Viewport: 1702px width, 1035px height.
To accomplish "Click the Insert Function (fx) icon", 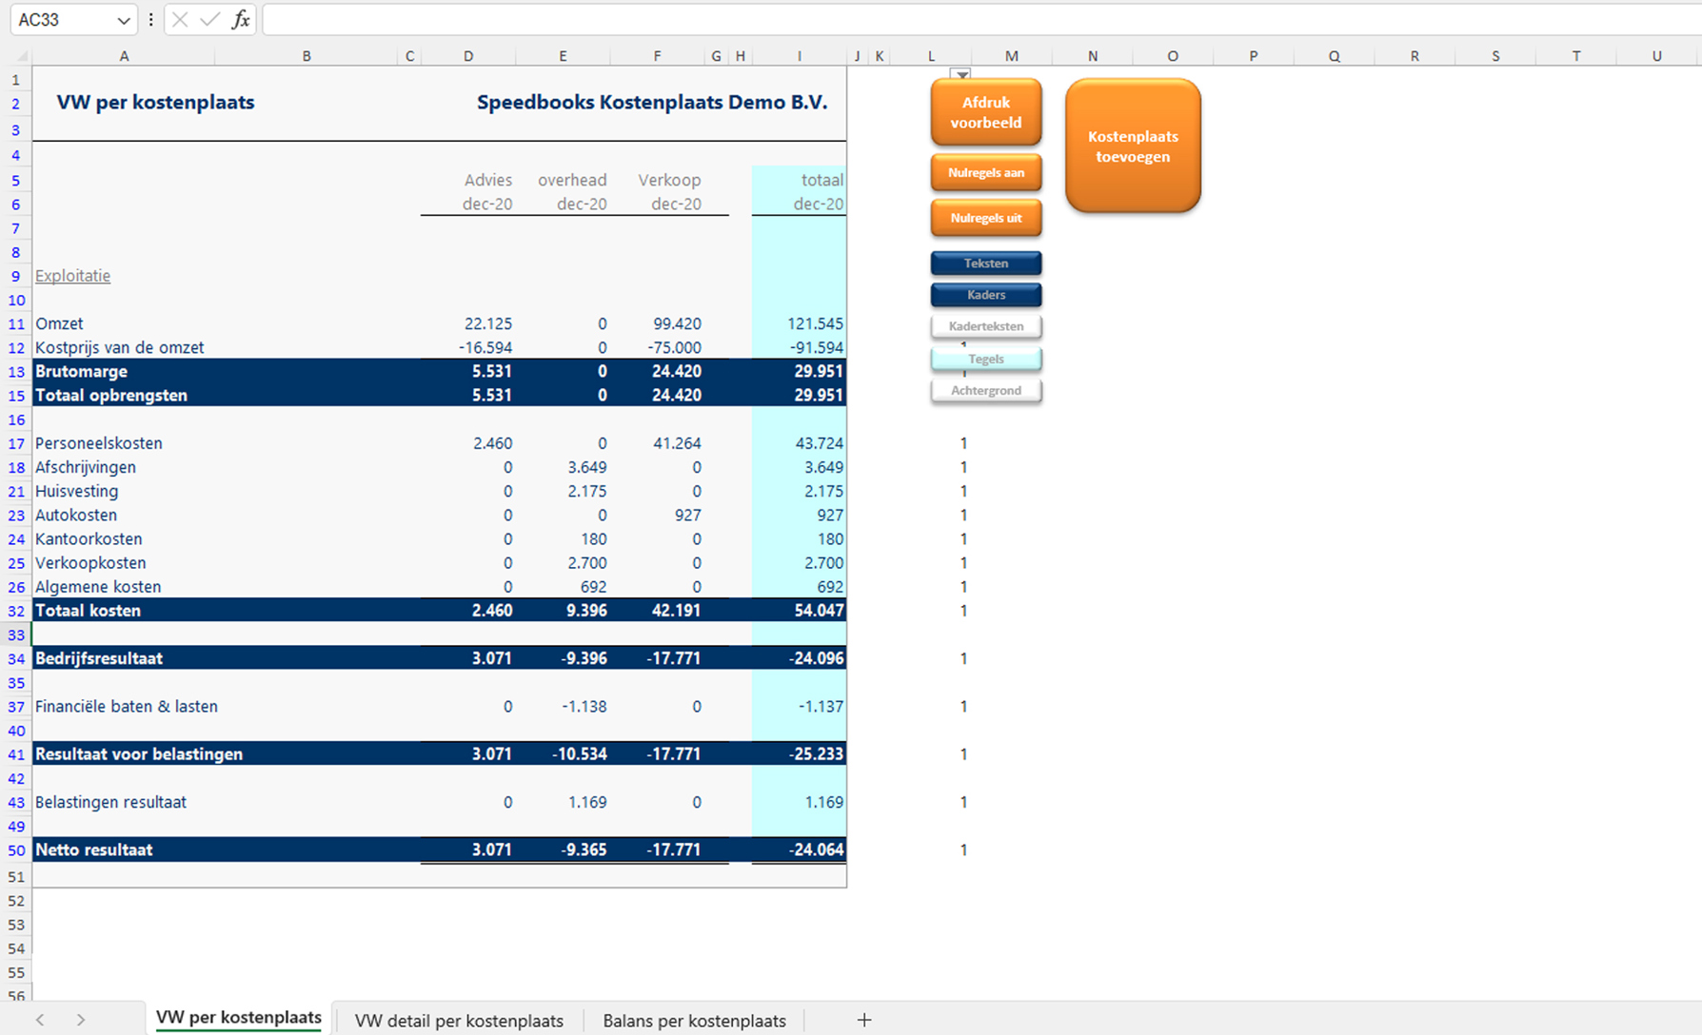I will (241, 19).
